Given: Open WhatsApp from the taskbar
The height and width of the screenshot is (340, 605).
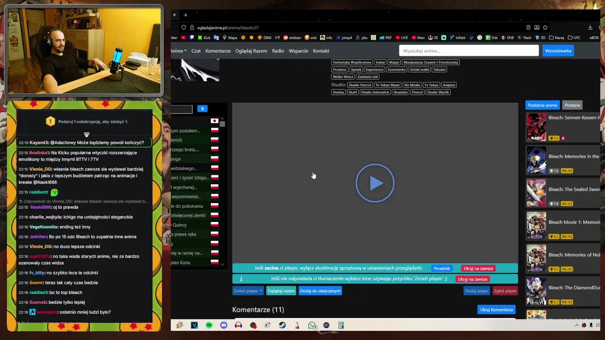Looking at the screenshot, I should pos(311,325).
